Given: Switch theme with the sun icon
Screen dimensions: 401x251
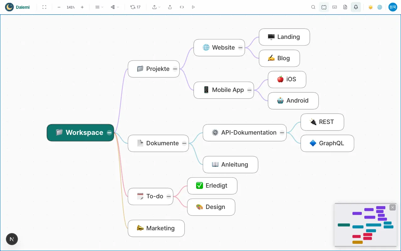Looking at the screenshot, I should tap(371, 7).
